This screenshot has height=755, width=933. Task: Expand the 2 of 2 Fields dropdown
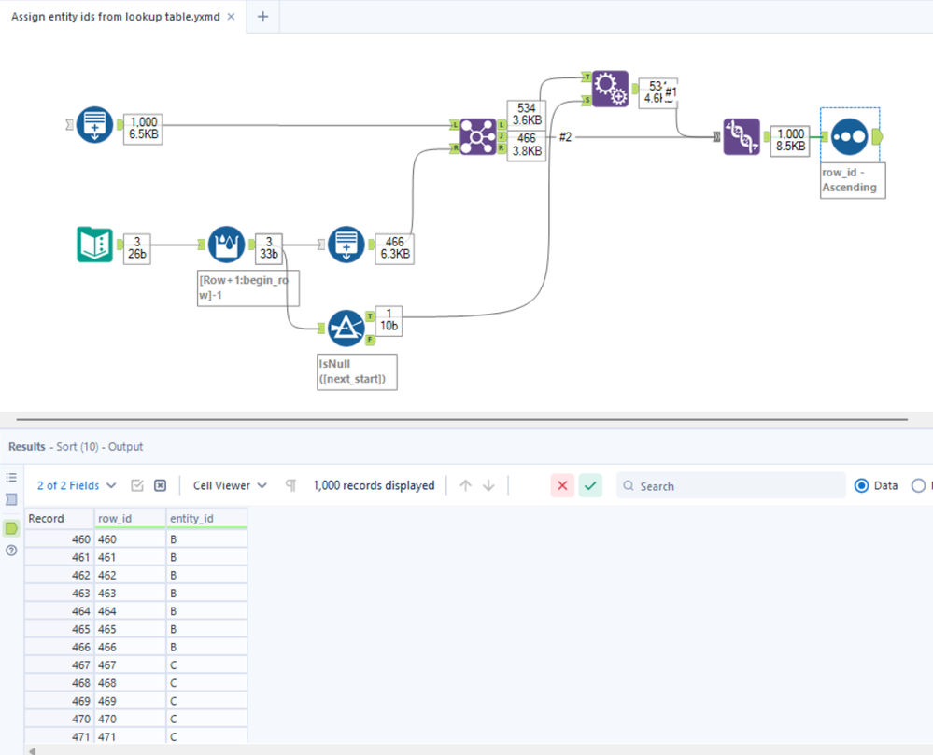click(77, 485)
